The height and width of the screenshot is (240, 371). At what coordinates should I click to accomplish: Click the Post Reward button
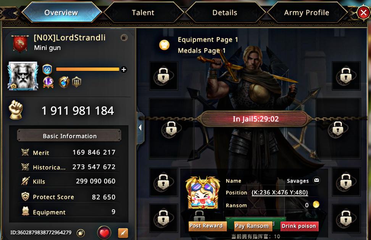(x=206, y=226)
